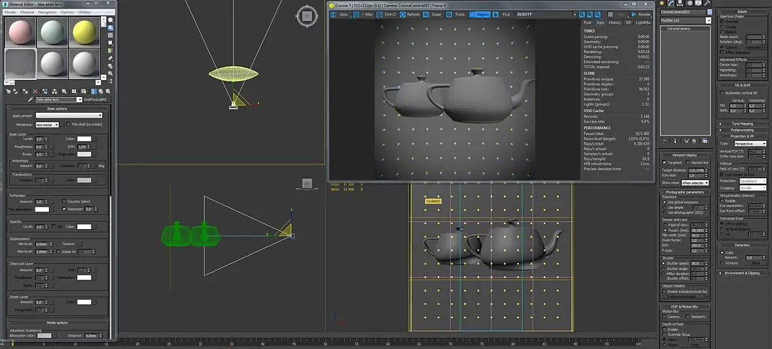
Task: Open the Tools menu icon in VFB
Action: pos(457,14)
